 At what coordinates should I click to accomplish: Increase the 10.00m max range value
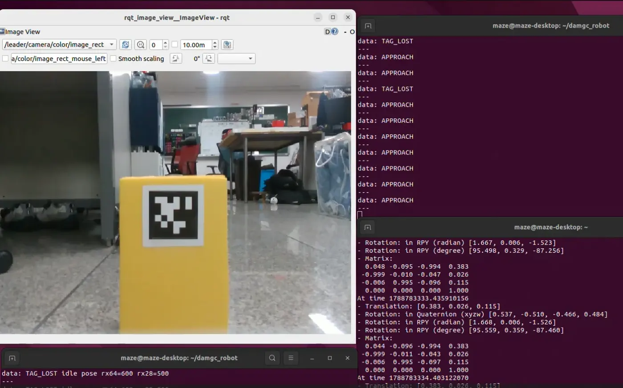[215, 42]
